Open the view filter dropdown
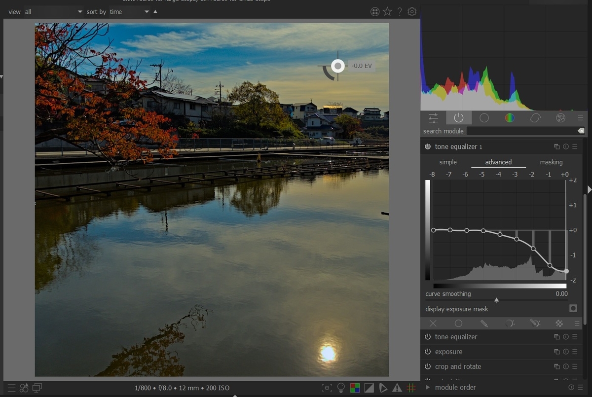592x397 pixels. coord(53,12)
